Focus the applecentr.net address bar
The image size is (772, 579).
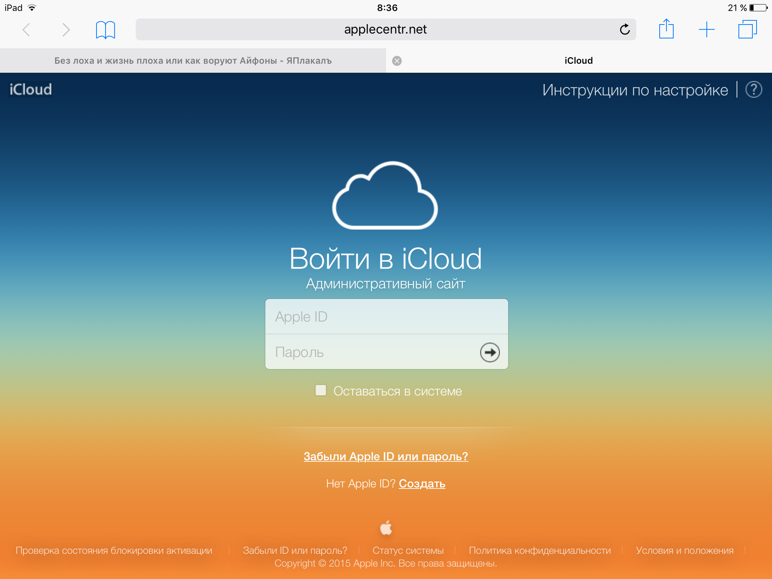(x=386, y=29)
